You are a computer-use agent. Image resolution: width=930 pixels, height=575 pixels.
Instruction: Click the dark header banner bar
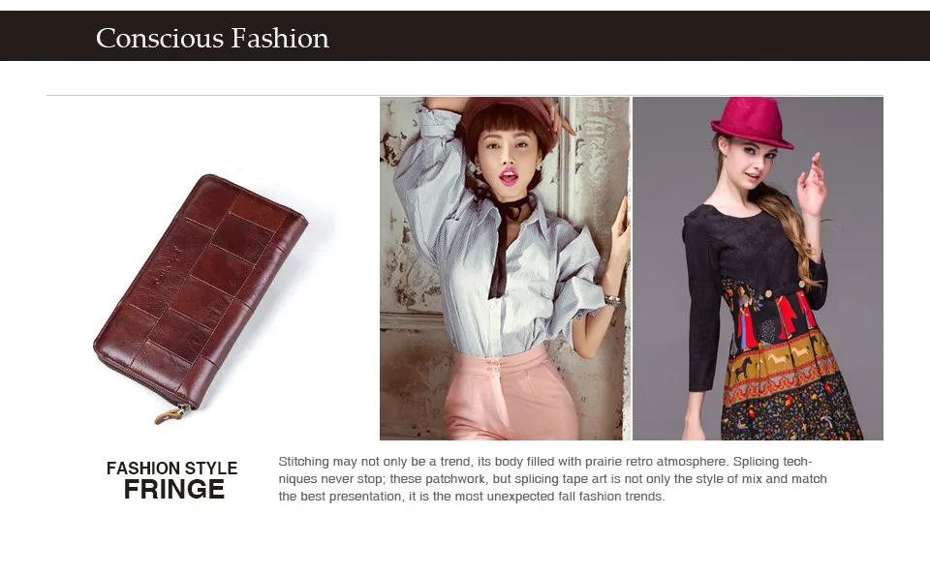click(x=465, y=36)
